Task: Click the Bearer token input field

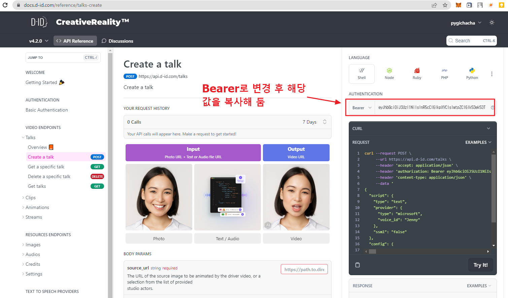Action: 432,108
